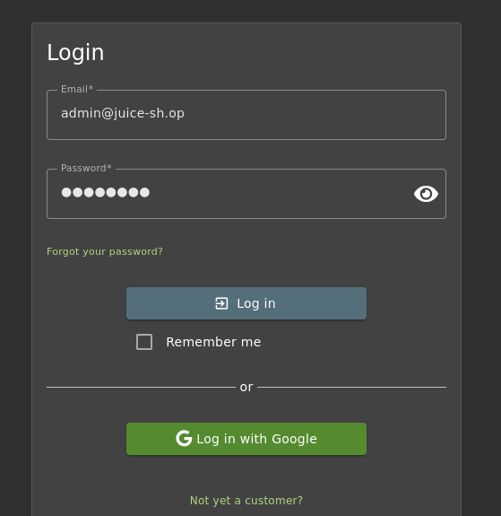Place cursor in admin@juice-sh.op text
Viewport: 501px width, 516px height.
click(x=123, y=113)
